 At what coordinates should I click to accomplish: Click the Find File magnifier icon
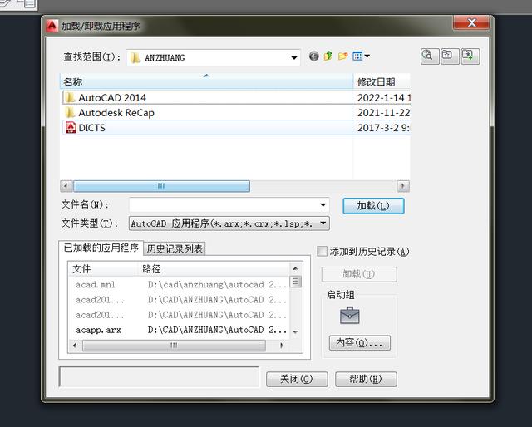pyautogui.click(x=430, y=56)
